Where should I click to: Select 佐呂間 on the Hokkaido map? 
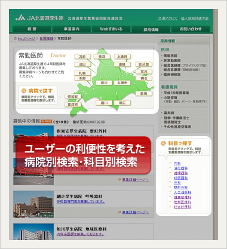point(144,64)
